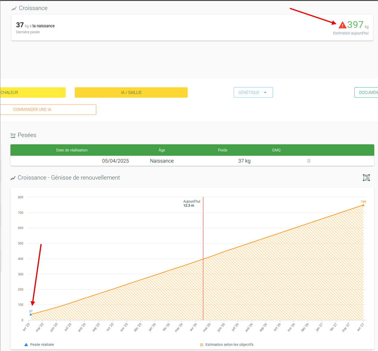Click COMMANDER UNE IA button
This screenshot has height=351, width=378.
tap(48, 110)
